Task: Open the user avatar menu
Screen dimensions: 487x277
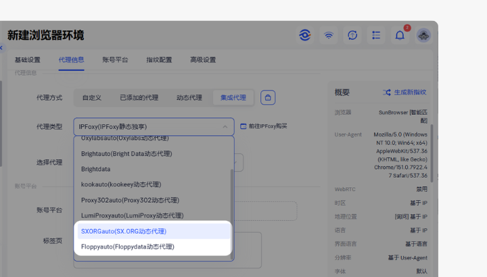Action: pyautogui.click(x=423, y=35)
